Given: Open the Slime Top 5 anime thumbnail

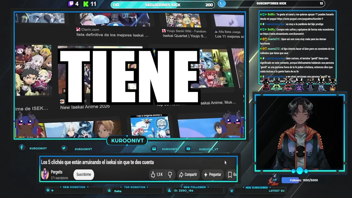Looking at the screenshot, I should tap(150, 126).
